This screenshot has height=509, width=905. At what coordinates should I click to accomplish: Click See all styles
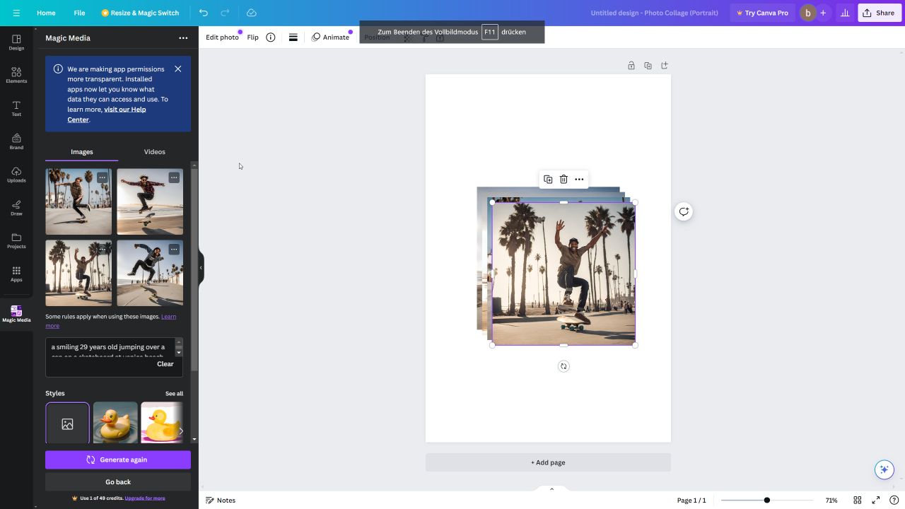pos(174,394)
